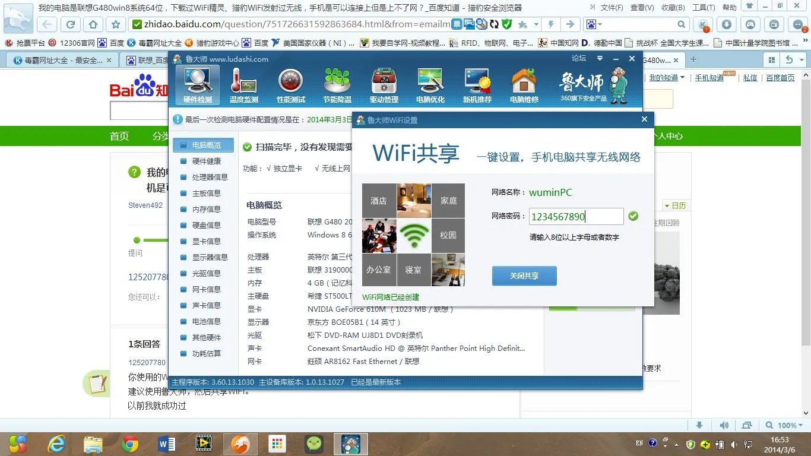Select the 校园 WiFi scene

point(448,235)
